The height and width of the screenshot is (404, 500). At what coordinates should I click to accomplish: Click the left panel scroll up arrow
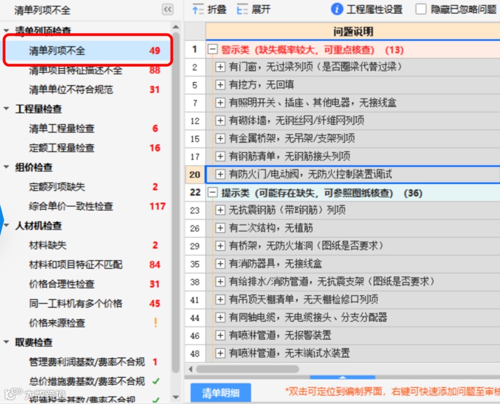[176, 26]
